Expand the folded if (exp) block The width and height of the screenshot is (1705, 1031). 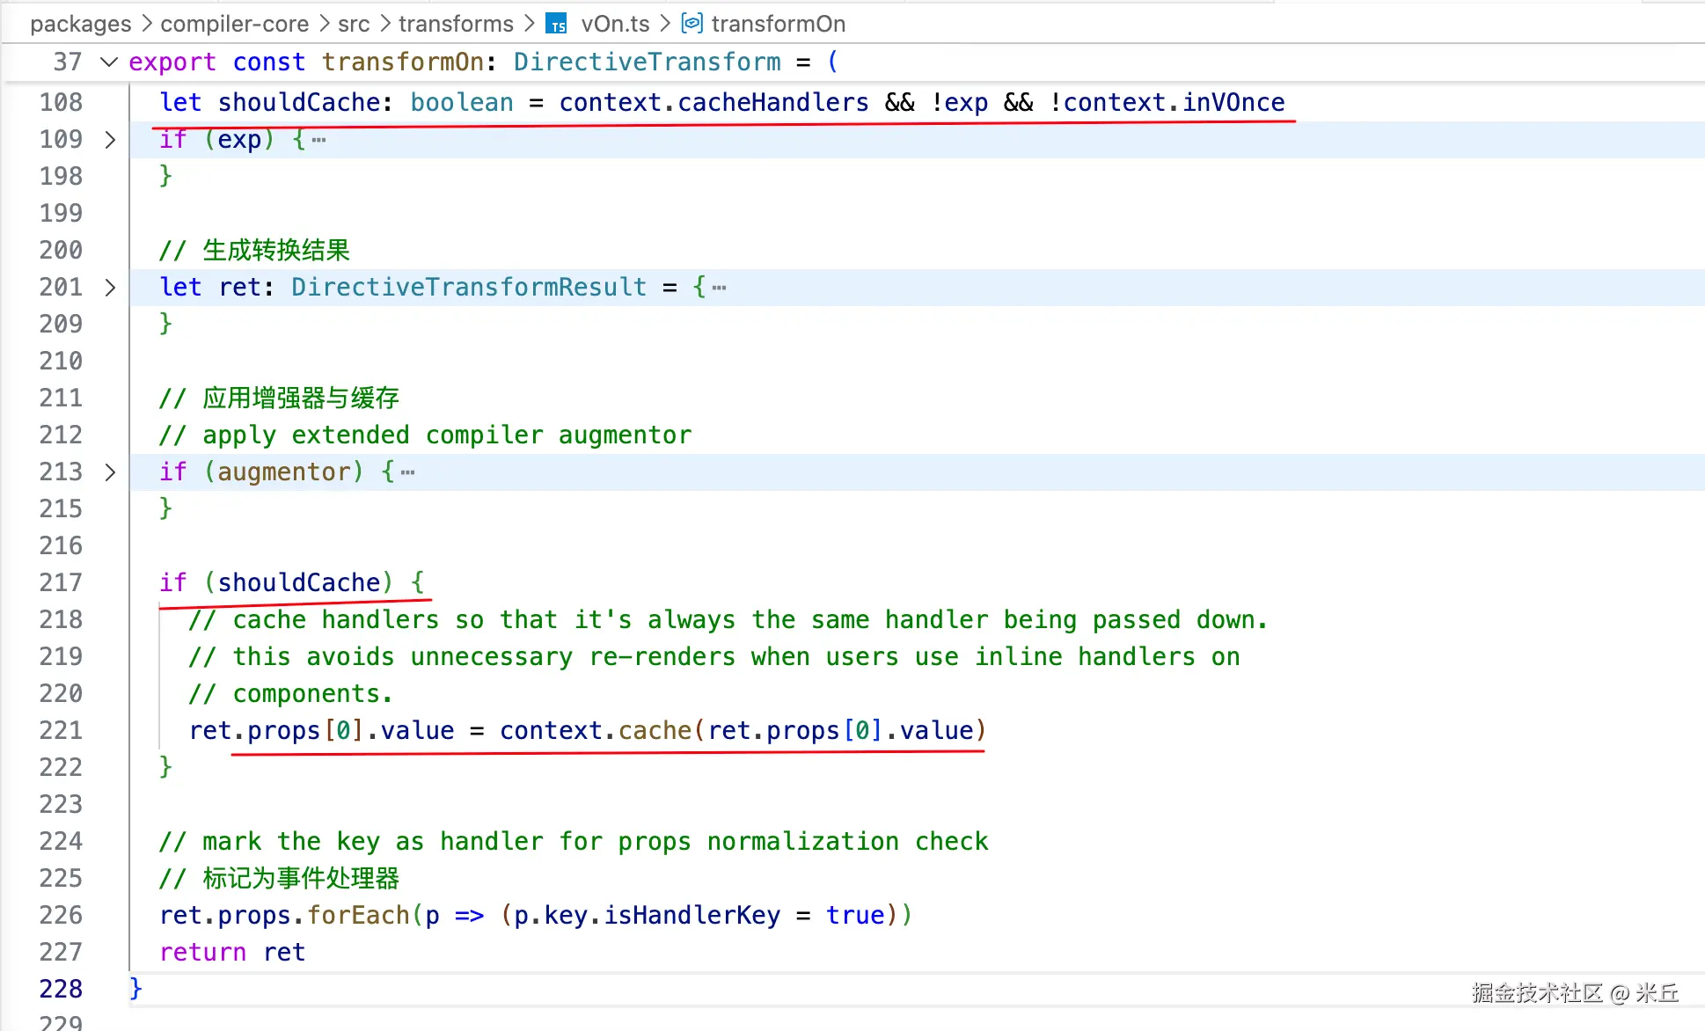(110, 140)
